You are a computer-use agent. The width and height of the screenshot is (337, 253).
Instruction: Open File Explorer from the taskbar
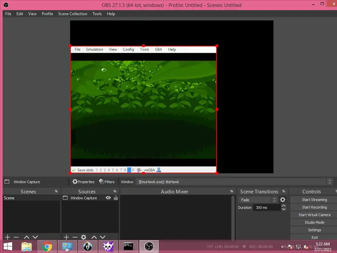27,246
